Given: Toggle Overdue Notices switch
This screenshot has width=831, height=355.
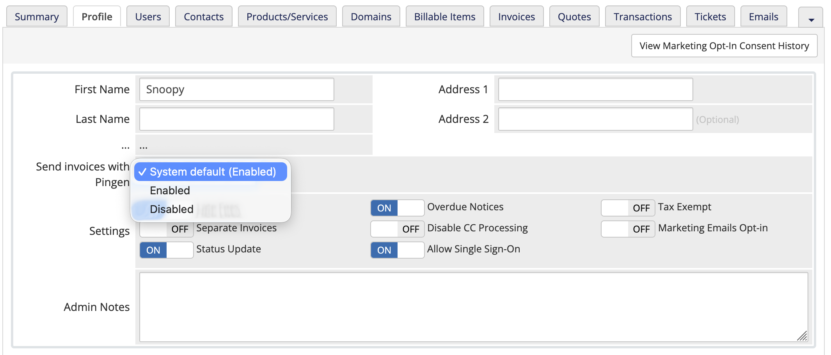Looking at the screenshot, I should [x=397, y=208].
